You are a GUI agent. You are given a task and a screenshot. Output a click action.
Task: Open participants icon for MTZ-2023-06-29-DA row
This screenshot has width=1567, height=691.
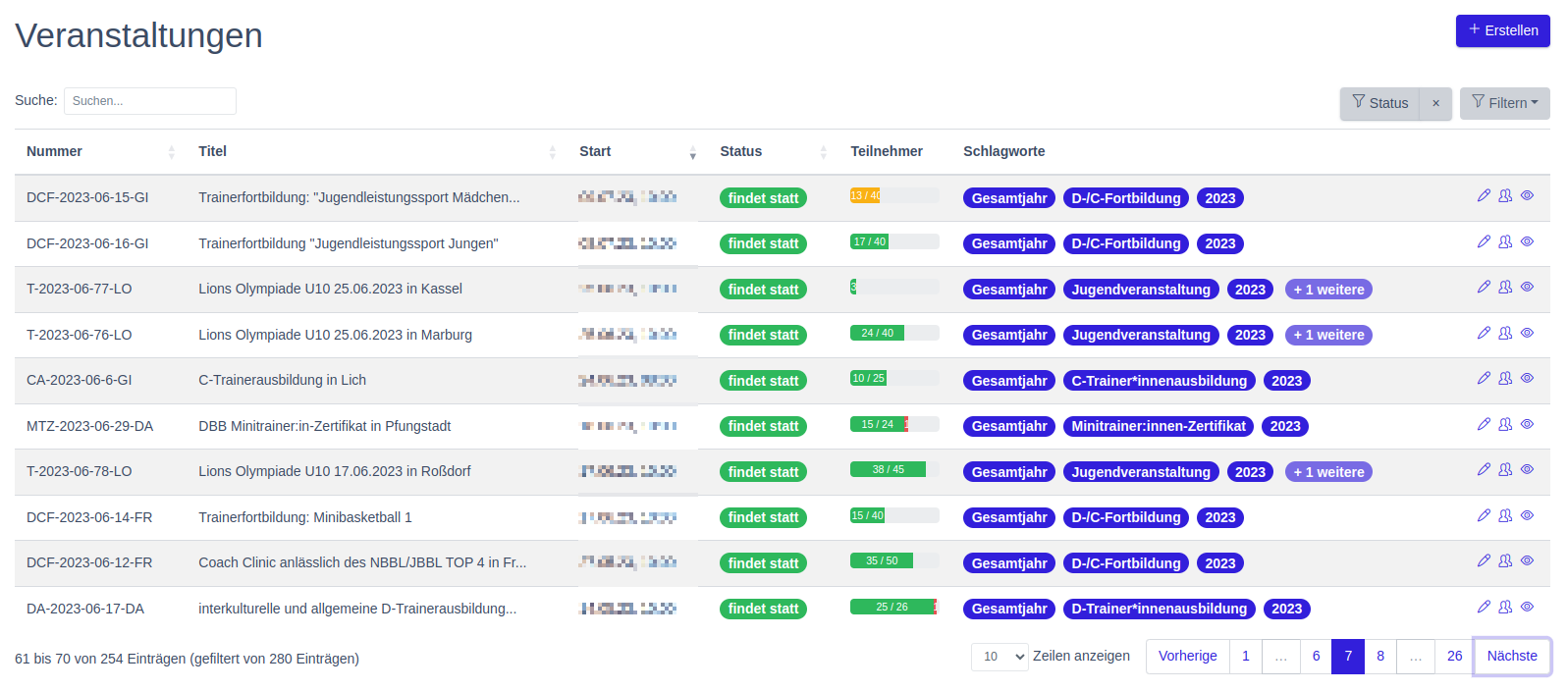(1505, 424)
